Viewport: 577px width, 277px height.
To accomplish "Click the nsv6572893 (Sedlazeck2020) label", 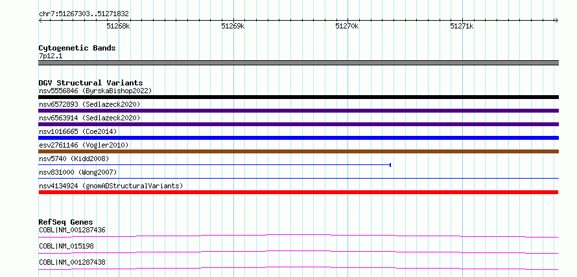I will pos(89,104).
